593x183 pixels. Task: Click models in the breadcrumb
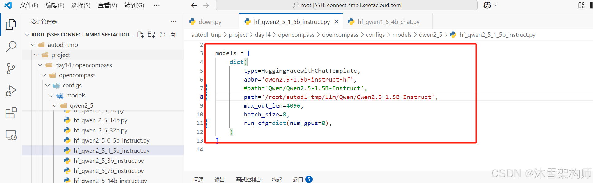coord(402,35)
